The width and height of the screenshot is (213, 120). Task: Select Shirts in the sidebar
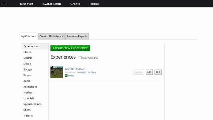pos(27,110)
